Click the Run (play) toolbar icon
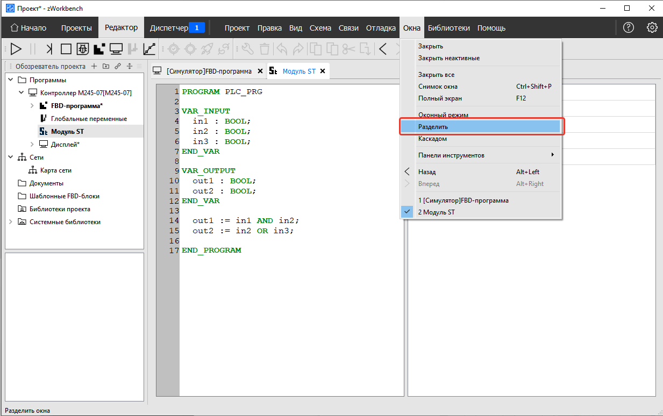This screenshot has height=416, width=663. tap(16, 49)
